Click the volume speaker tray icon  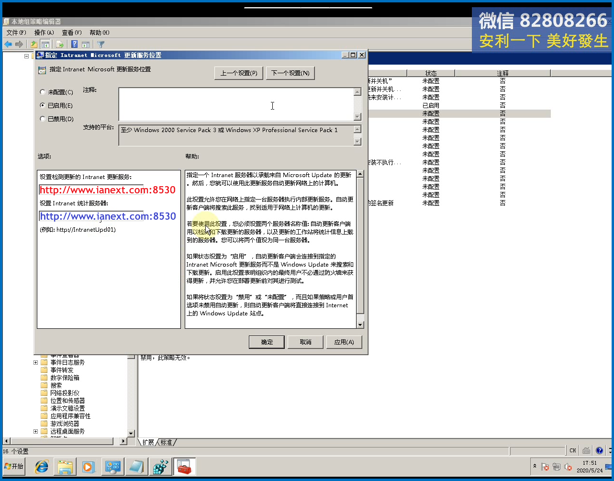point(568,467)
